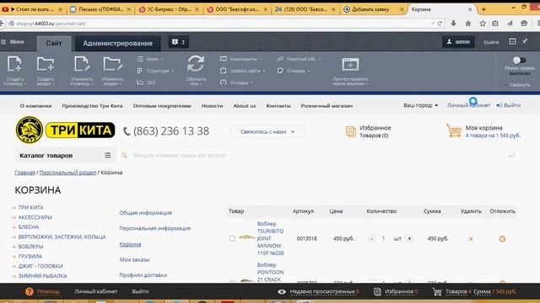Click the bottom bar cart icon

coord(437,292)
